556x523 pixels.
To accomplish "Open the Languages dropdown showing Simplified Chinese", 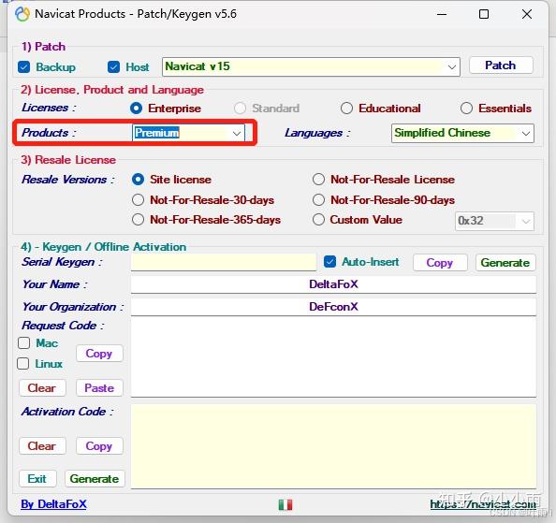I will pyautogui.click(x=462, y=133).
